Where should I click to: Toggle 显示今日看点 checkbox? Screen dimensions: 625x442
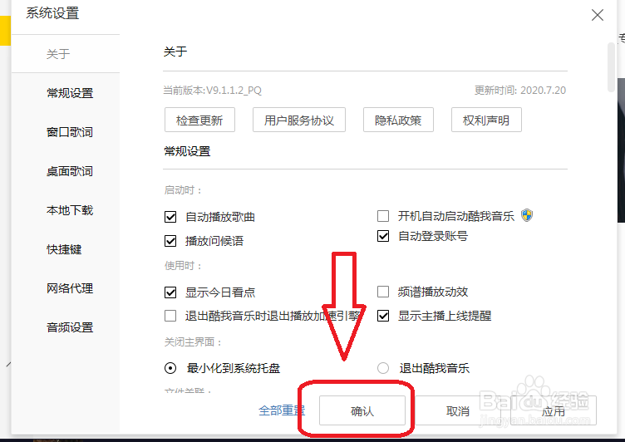coord(170,292)
